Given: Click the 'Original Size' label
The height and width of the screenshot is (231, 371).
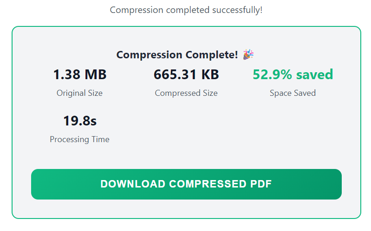Looking at the screenshot, I should (x=79, y=93).
